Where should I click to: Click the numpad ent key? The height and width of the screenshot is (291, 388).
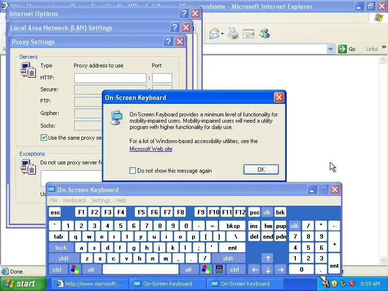click(x=334, y=263)
